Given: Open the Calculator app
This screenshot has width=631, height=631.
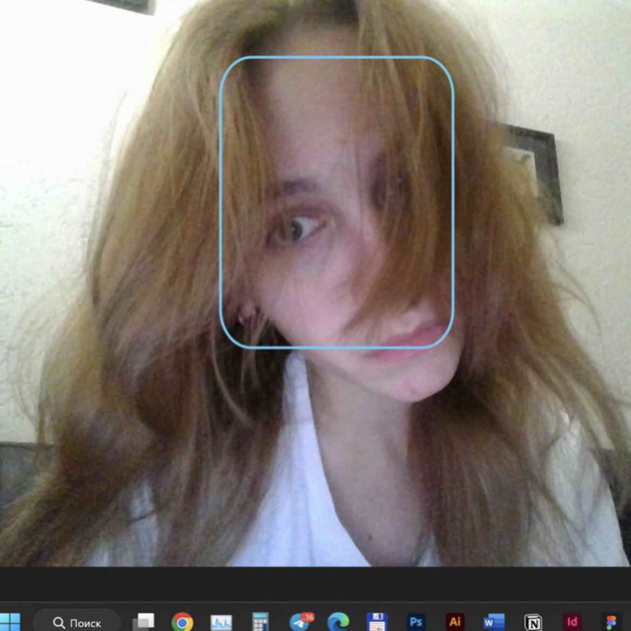Looking at the screenshot, I should (x=260, y=622).
